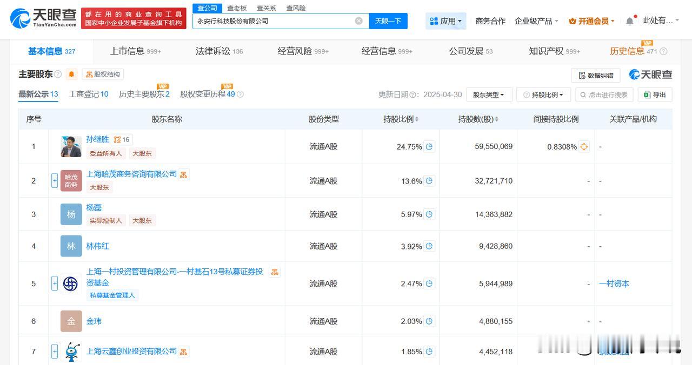
Task: Open the 法律诉讼 tab
Action: tap(219, 51)
